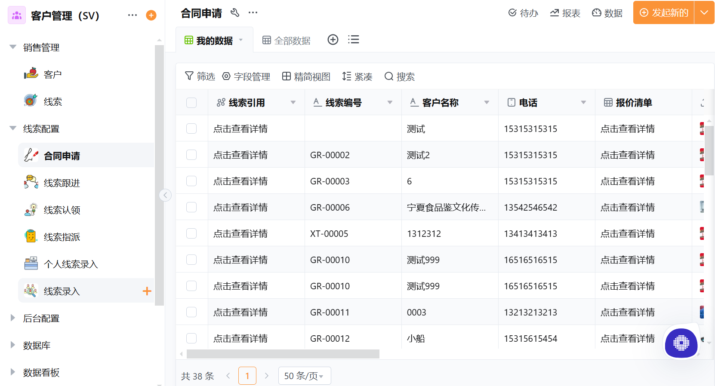Click the sidebar vertical scrollbar

pos(159,175)
